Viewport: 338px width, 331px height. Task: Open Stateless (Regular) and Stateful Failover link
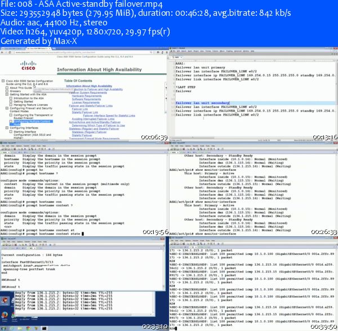[x=94, y=129]
